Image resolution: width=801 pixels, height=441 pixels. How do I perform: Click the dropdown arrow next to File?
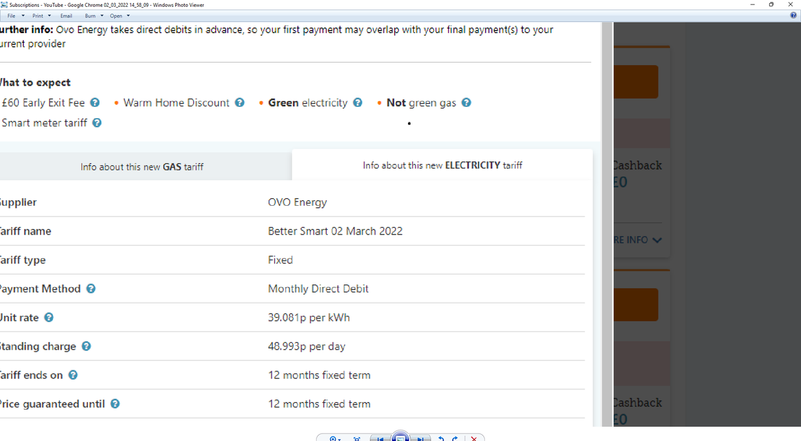(23, 16)
